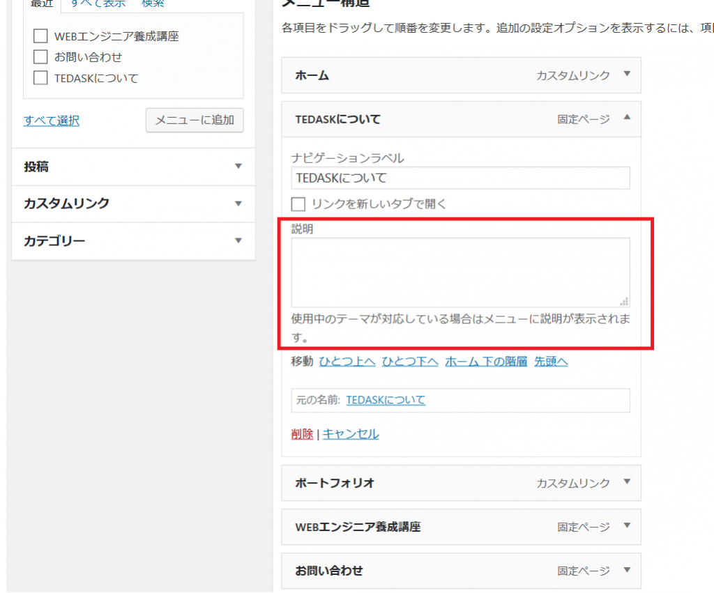This screenshot has height=593, width=714.
Task: Tick the お問い合わせ page checkbox
Action: [x=40, y=57]
